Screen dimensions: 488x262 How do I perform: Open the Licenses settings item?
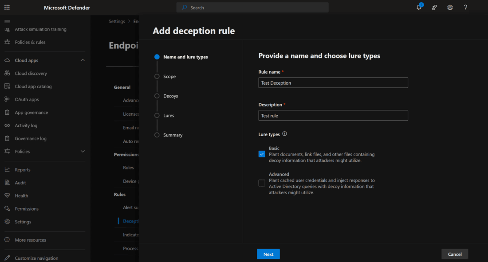coord(131,114)
